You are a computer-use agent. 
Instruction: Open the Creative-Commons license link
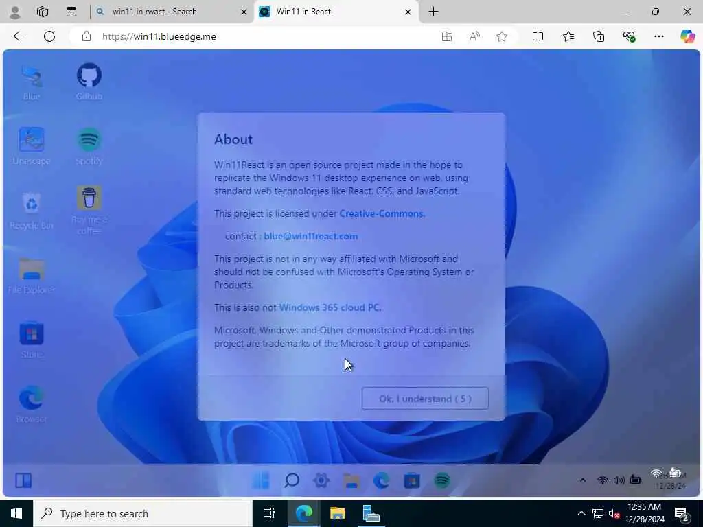(382, 214)
